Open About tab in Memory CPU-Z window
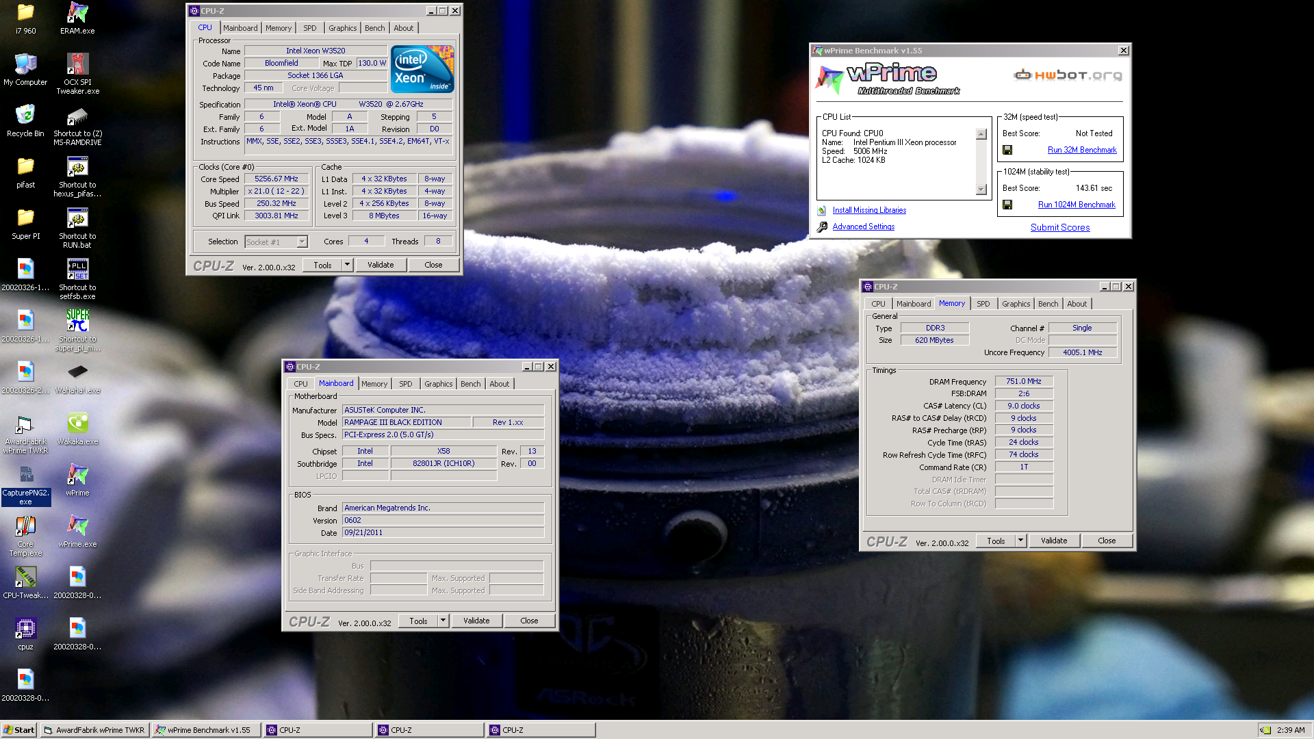Image resolution: width=1314 pixels, height=739 pixels. pos(1077,304)
